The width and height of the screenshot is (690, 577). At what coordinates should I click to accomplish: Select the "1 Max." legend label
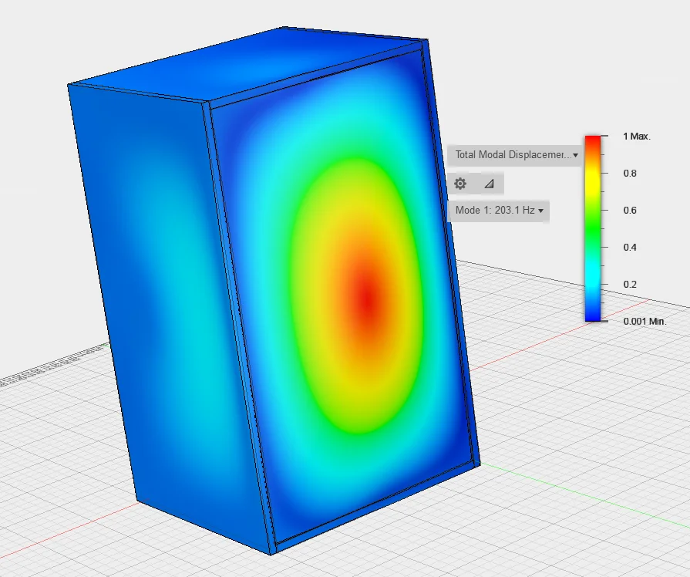tap(637, 137)
